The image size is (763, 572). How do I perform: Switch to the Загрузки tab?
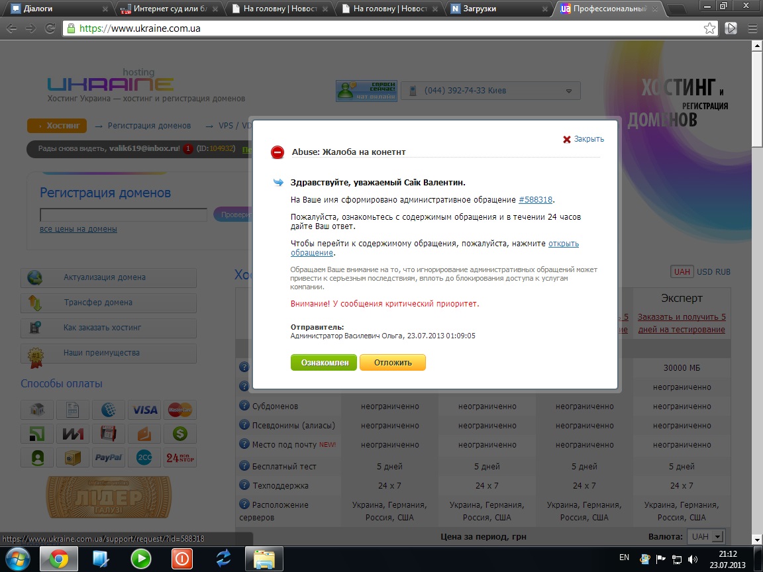tap(498, 8)
